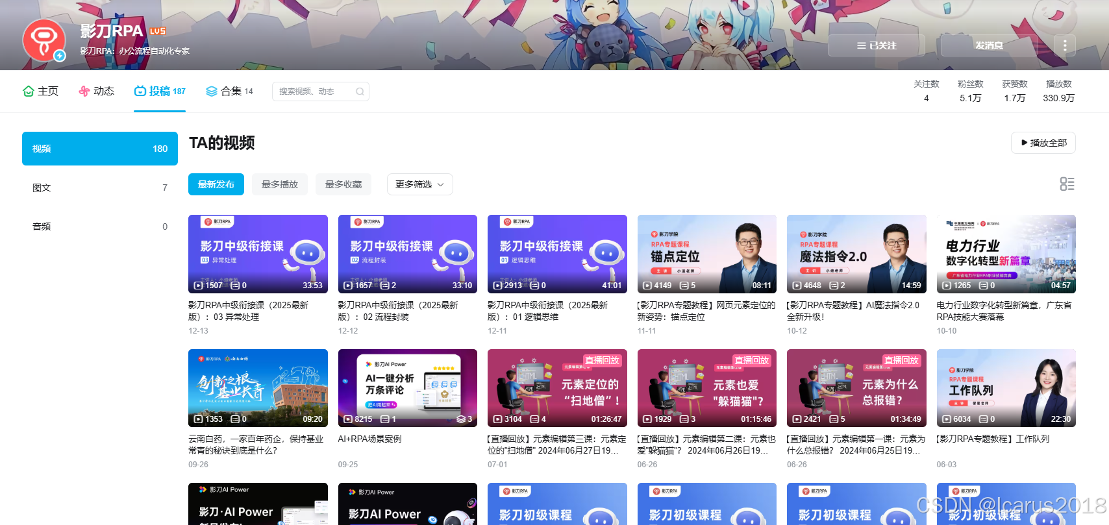Select the 投稿 187 tab
The image size is (1109, 525).
pos(160,91)
